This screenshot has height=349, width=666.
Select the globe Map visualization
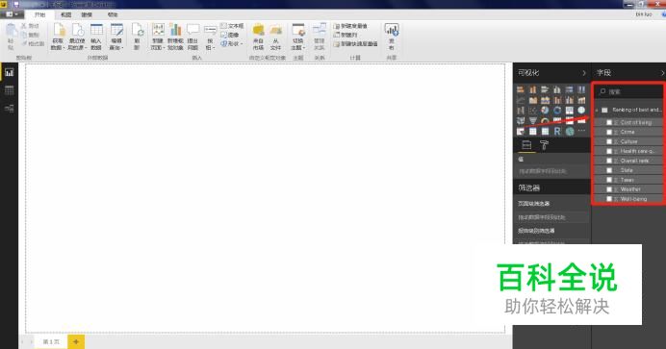581,111
